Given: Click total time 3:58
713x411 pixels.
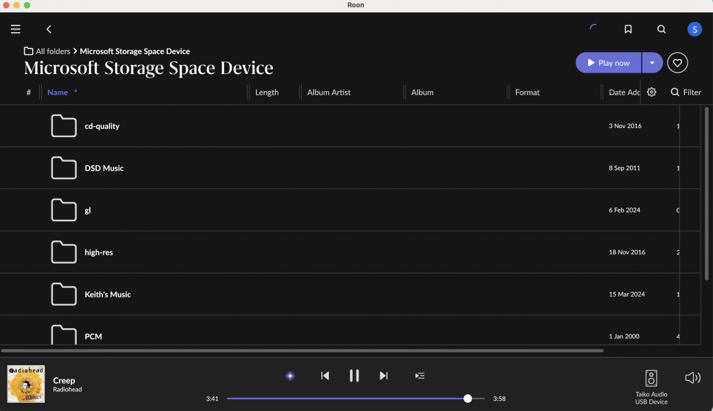Looking at the screenshot, I should click(499, 399).
